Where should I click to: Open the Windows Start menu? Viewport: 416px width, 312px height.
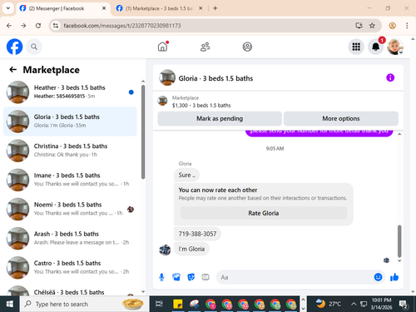[10, 304]
